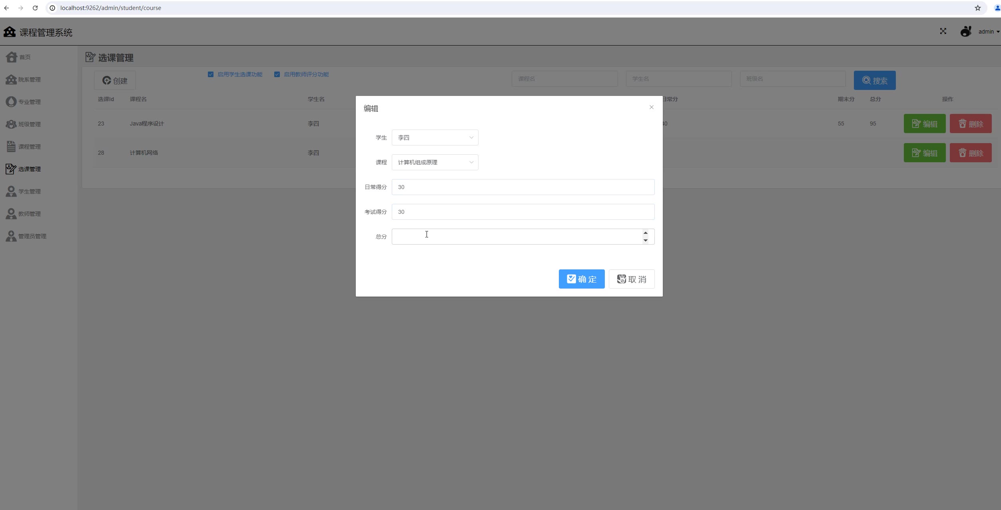The height and width of the screenshot is (510, 1001).
Task: Click increment arrow on 总分 field
Action: click(x=646, y=233)
